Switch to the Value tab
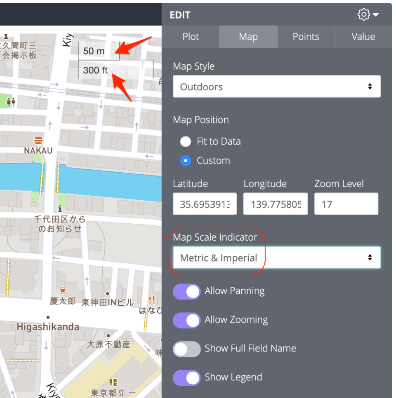 click(x=363, y=37)
